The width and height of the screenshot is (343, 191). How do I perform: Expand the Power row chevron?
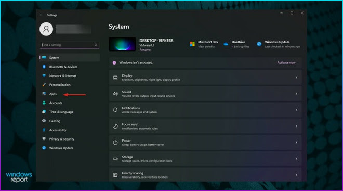pos(296,143)
